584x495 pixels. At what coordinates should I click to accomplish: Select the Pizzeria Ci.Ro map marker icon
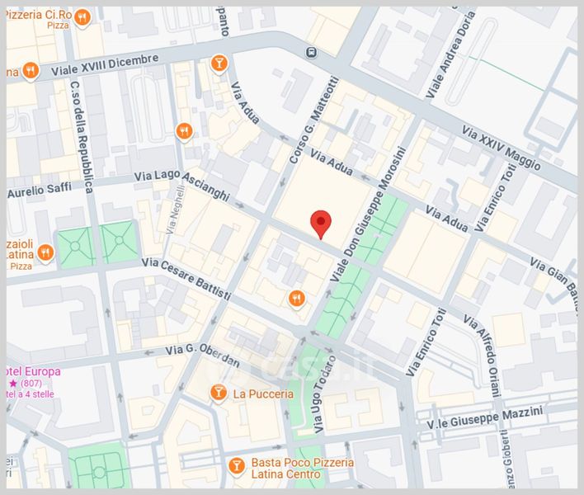[x=81, y=16]
